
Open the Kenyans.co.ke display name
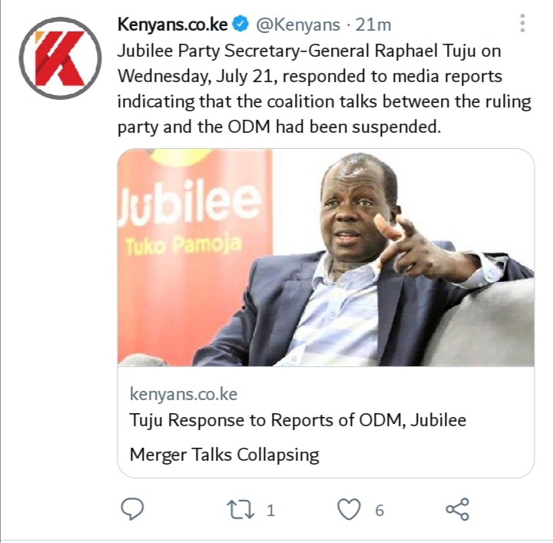[x=173, y=25]
